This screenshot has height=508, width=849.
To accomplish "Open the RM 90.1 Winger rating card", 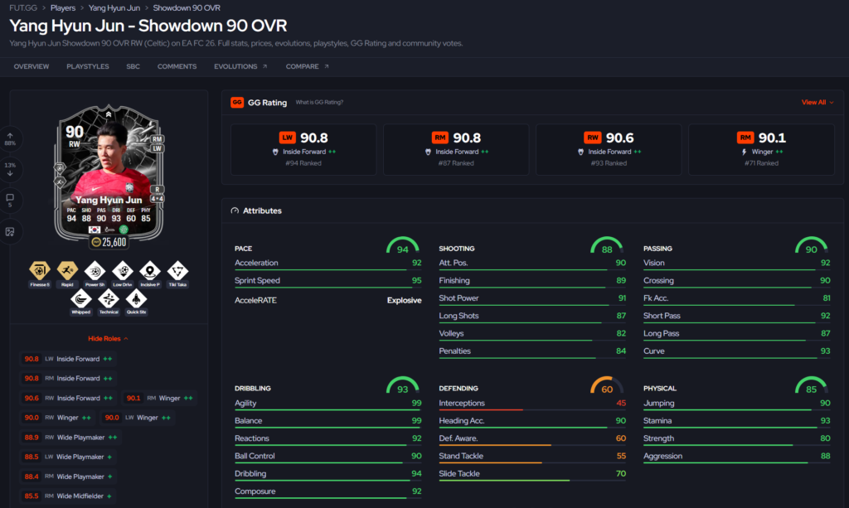I will (x=761, y=149).
